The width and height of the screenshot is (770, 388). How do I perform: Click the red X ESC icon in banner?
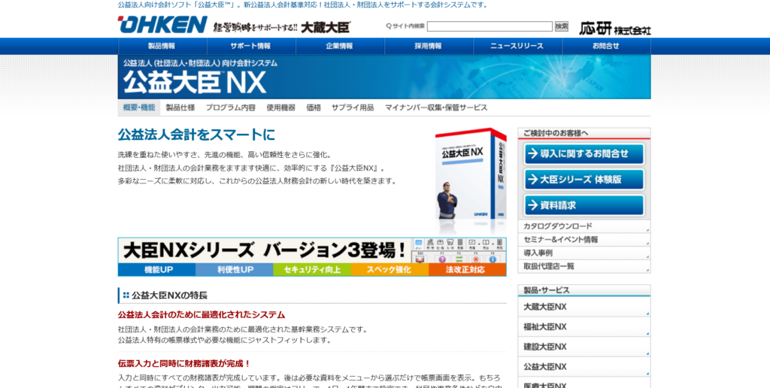click(420, 259)
